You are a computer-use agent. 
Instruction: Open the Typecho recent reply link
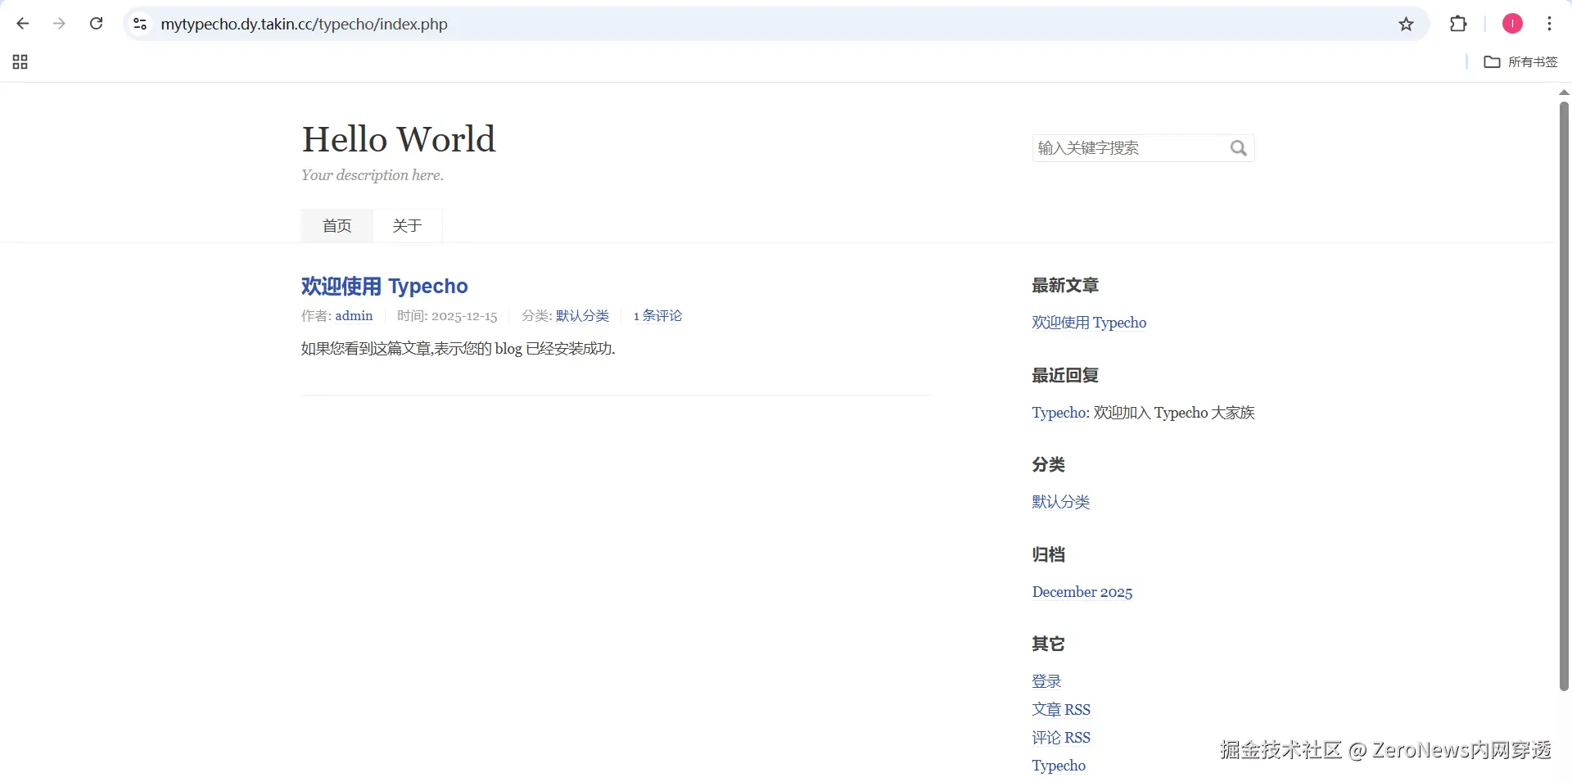(x=1059, y=413)
